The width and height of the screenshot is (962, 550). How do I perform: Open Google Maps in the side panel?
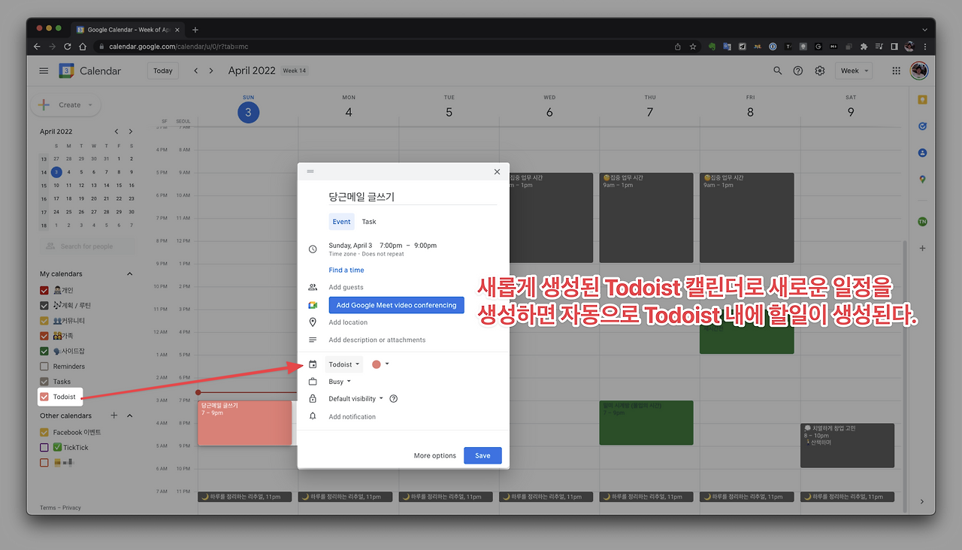(x=922, y=180)
